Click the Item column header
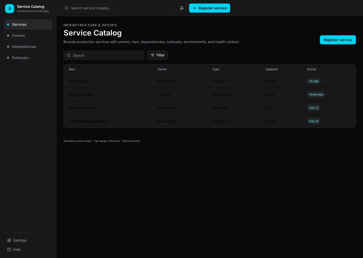Image resolution: width=363 pixels, height=258 pixels. 72,69
